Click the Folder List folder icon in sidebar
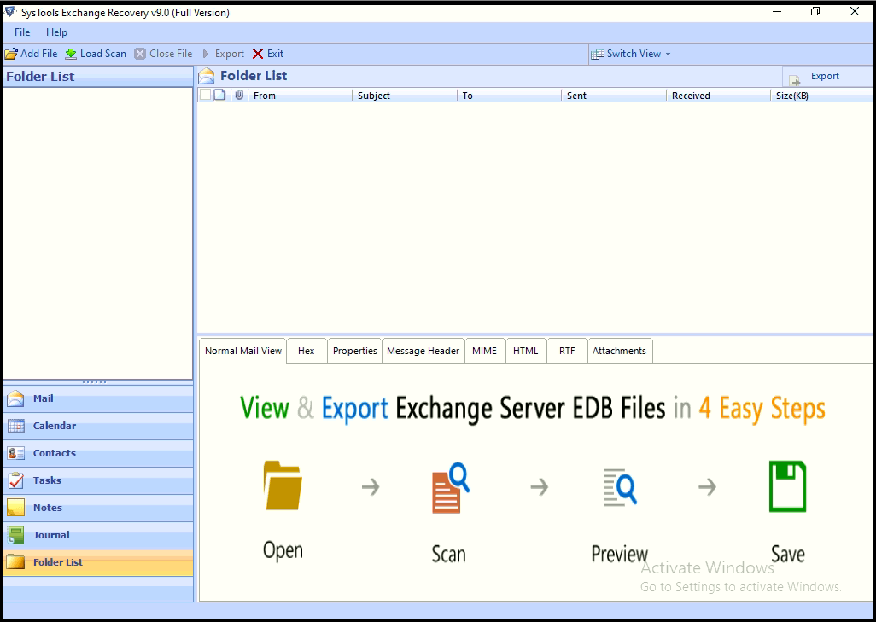 pyautogui.click(x=15, y=562)
